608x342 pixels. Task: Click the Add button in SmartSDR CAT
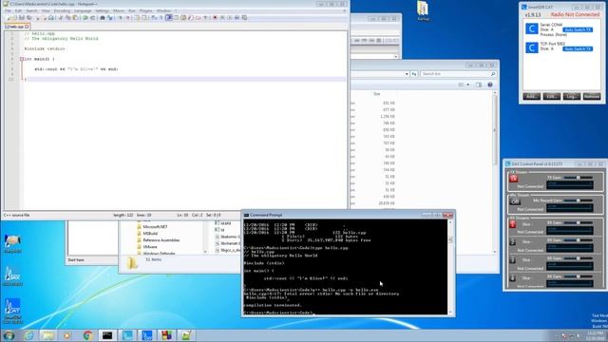532,97
